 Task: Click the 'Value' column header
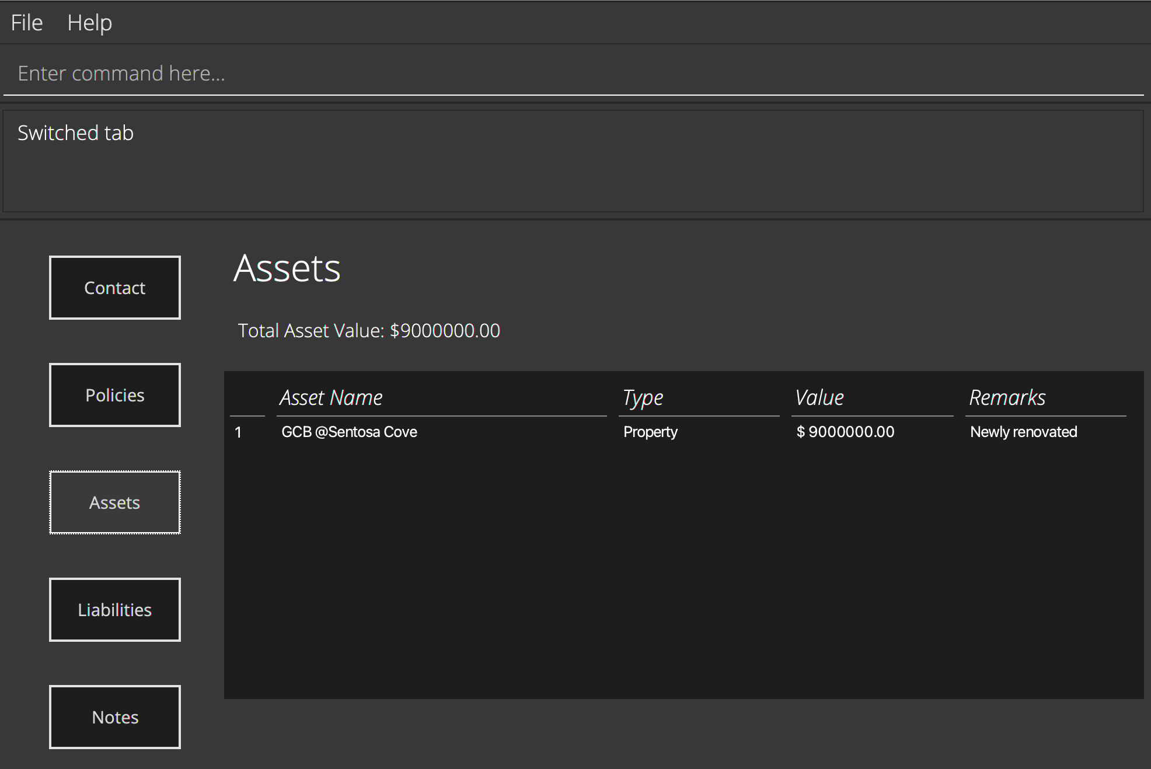(x=819, y=397)
